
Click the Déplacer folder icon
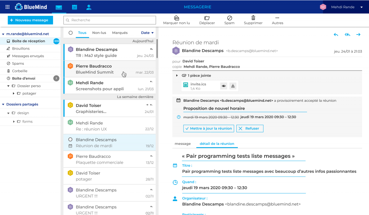pyautogui.click(x=207, y=18)
